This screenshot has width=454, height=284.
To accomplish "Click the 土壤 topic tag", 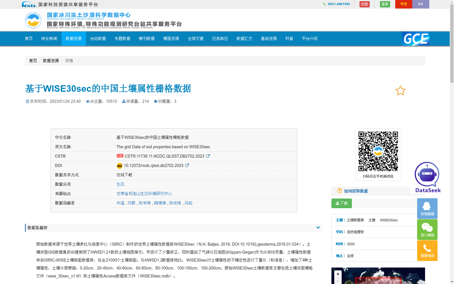I will point(372,220).
